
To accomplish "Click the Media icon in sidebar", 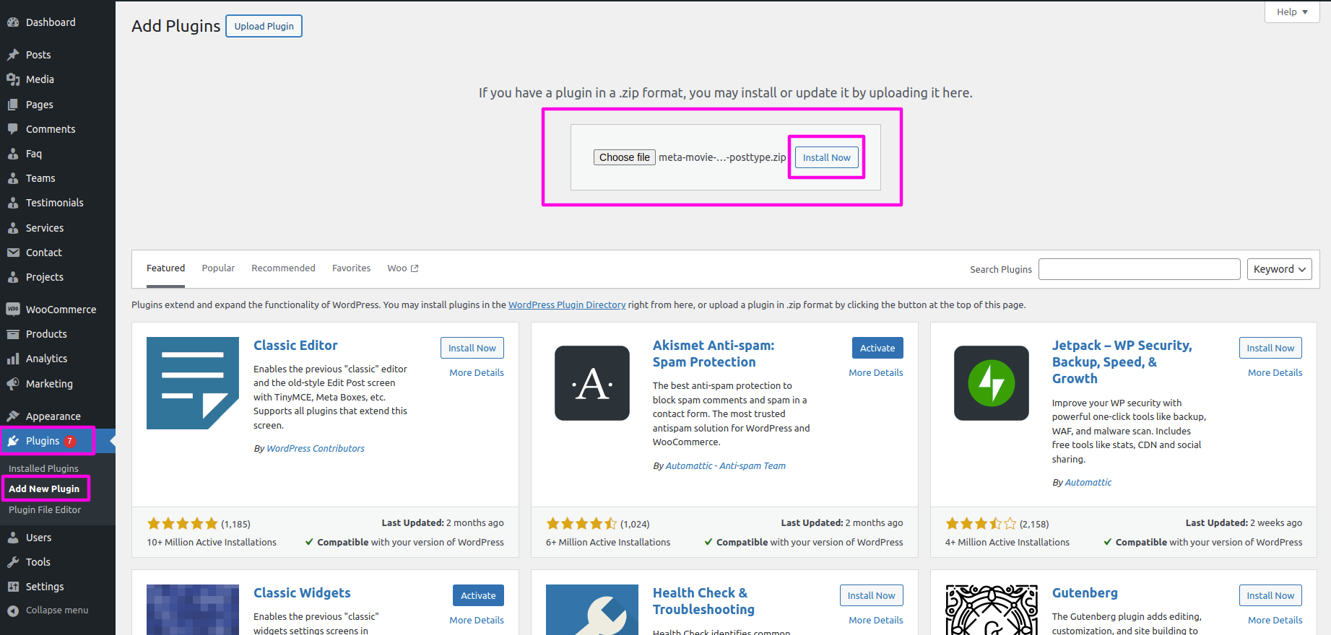I will point(13,79).
